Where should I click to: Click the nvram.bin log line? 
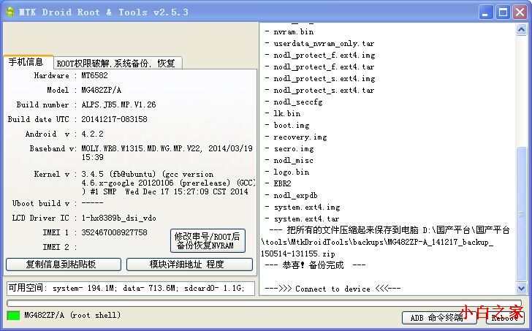(289, 31)
